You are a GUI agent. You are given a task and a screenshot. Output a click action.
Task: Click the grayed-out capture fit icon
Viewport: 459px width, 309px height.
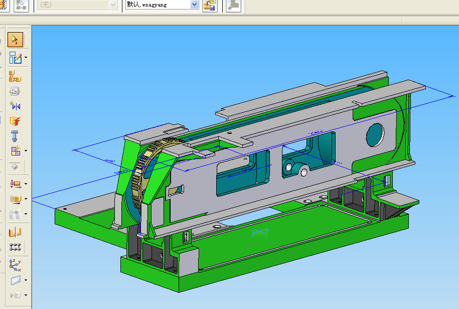pos(15,91)
